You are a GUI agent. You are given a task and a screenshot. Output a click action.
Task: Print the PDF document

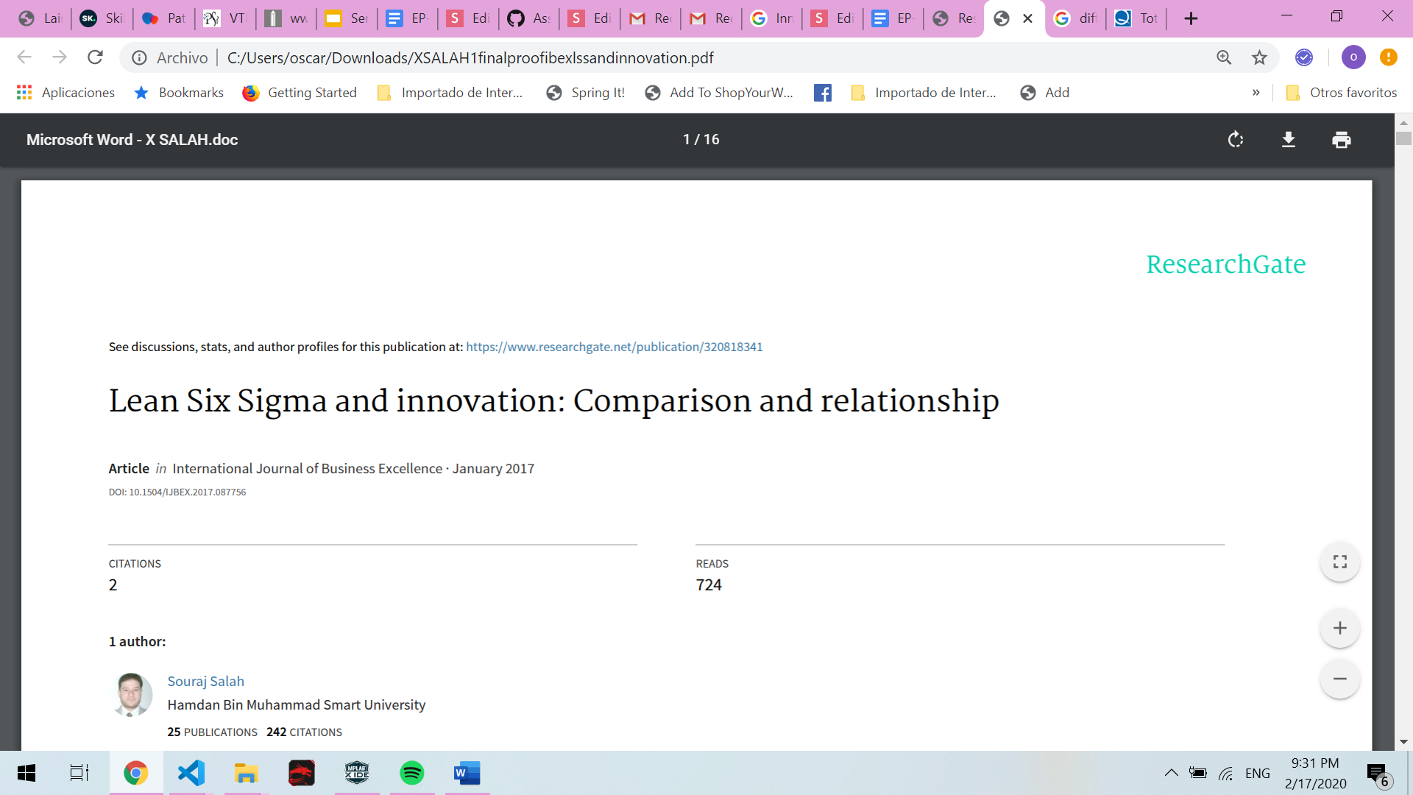click(1341, 140)
